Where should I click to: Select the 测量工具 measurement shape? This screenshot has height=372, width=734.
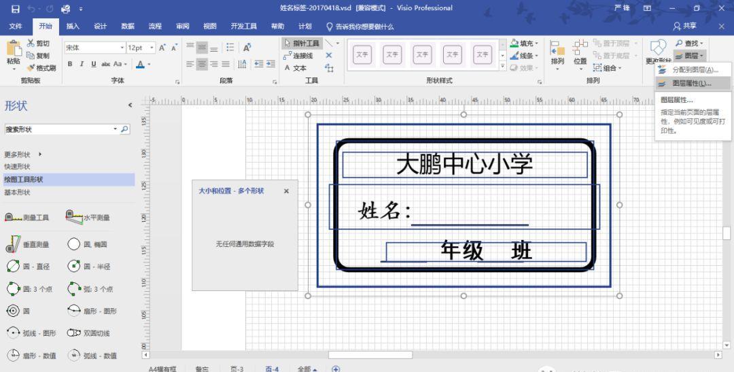tap(27, 218)
